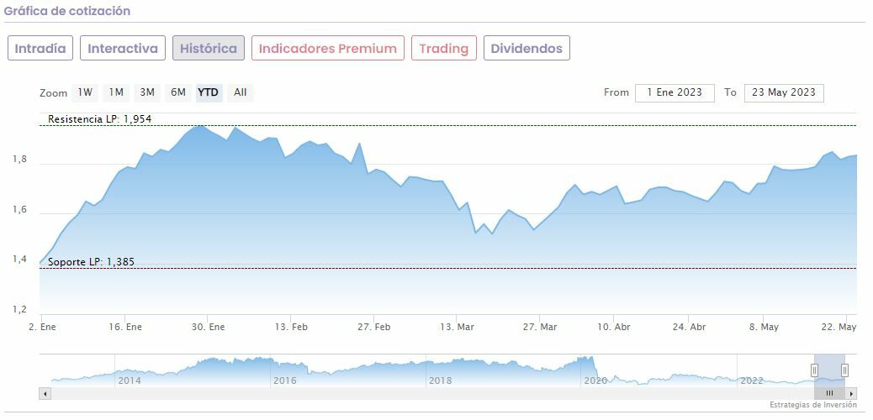Viewport: 873px width, 420px height.
Task: Click the scrollbar right arrow
Action: (851, 393)
